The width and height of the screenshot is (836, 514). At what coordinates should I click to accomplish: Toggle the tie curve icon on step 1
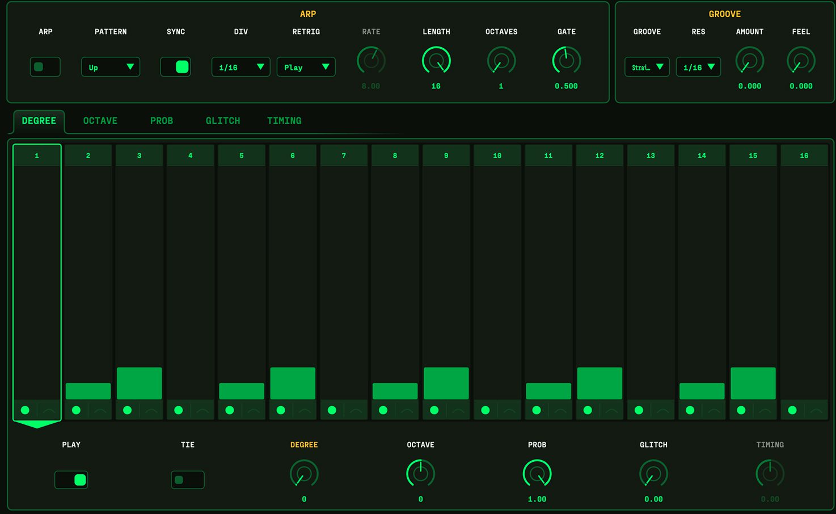pos(49,410)
